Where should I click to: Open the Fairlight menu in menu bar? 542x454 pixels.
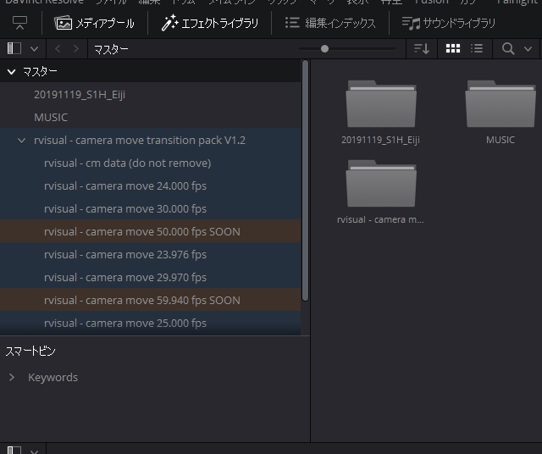coord(517,2)
